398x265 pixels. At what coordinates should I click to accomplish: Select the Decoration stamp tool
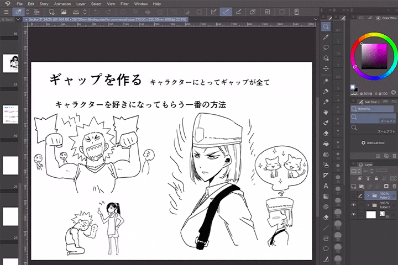coord(326,165)
